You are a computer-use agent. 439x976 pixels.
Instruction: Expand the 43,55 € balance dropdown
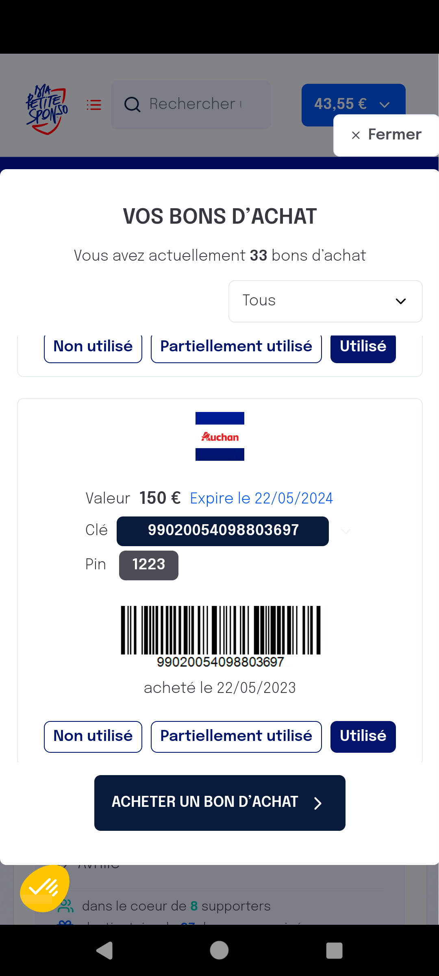point(353,105)
